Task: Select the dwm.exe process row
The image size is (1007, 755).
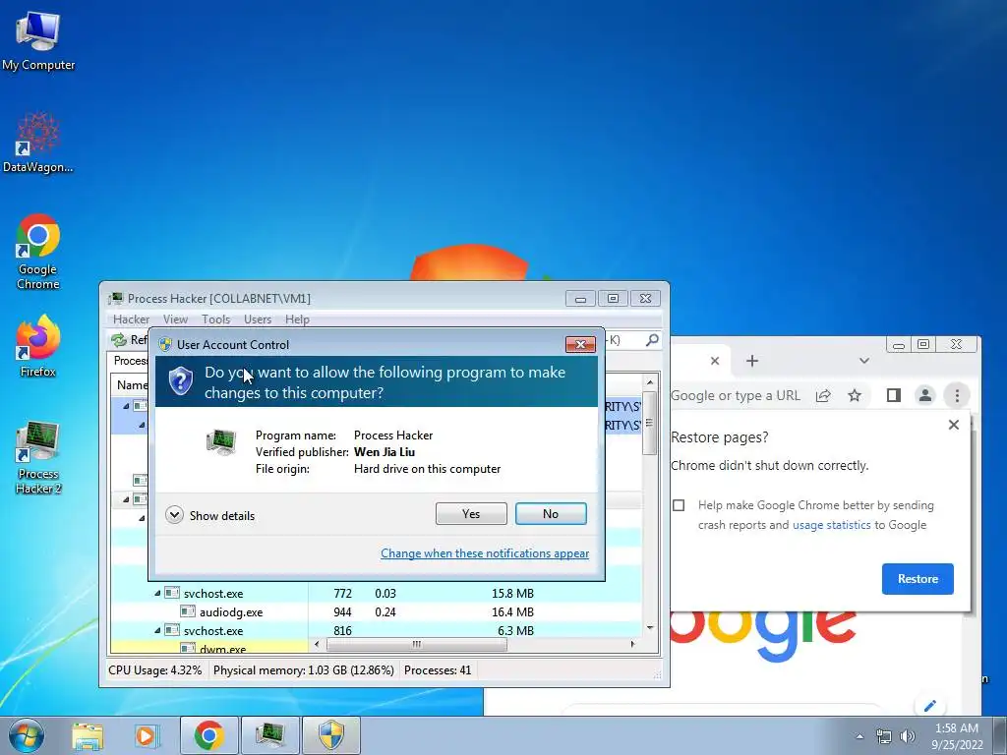Action: tap(376, 648)
